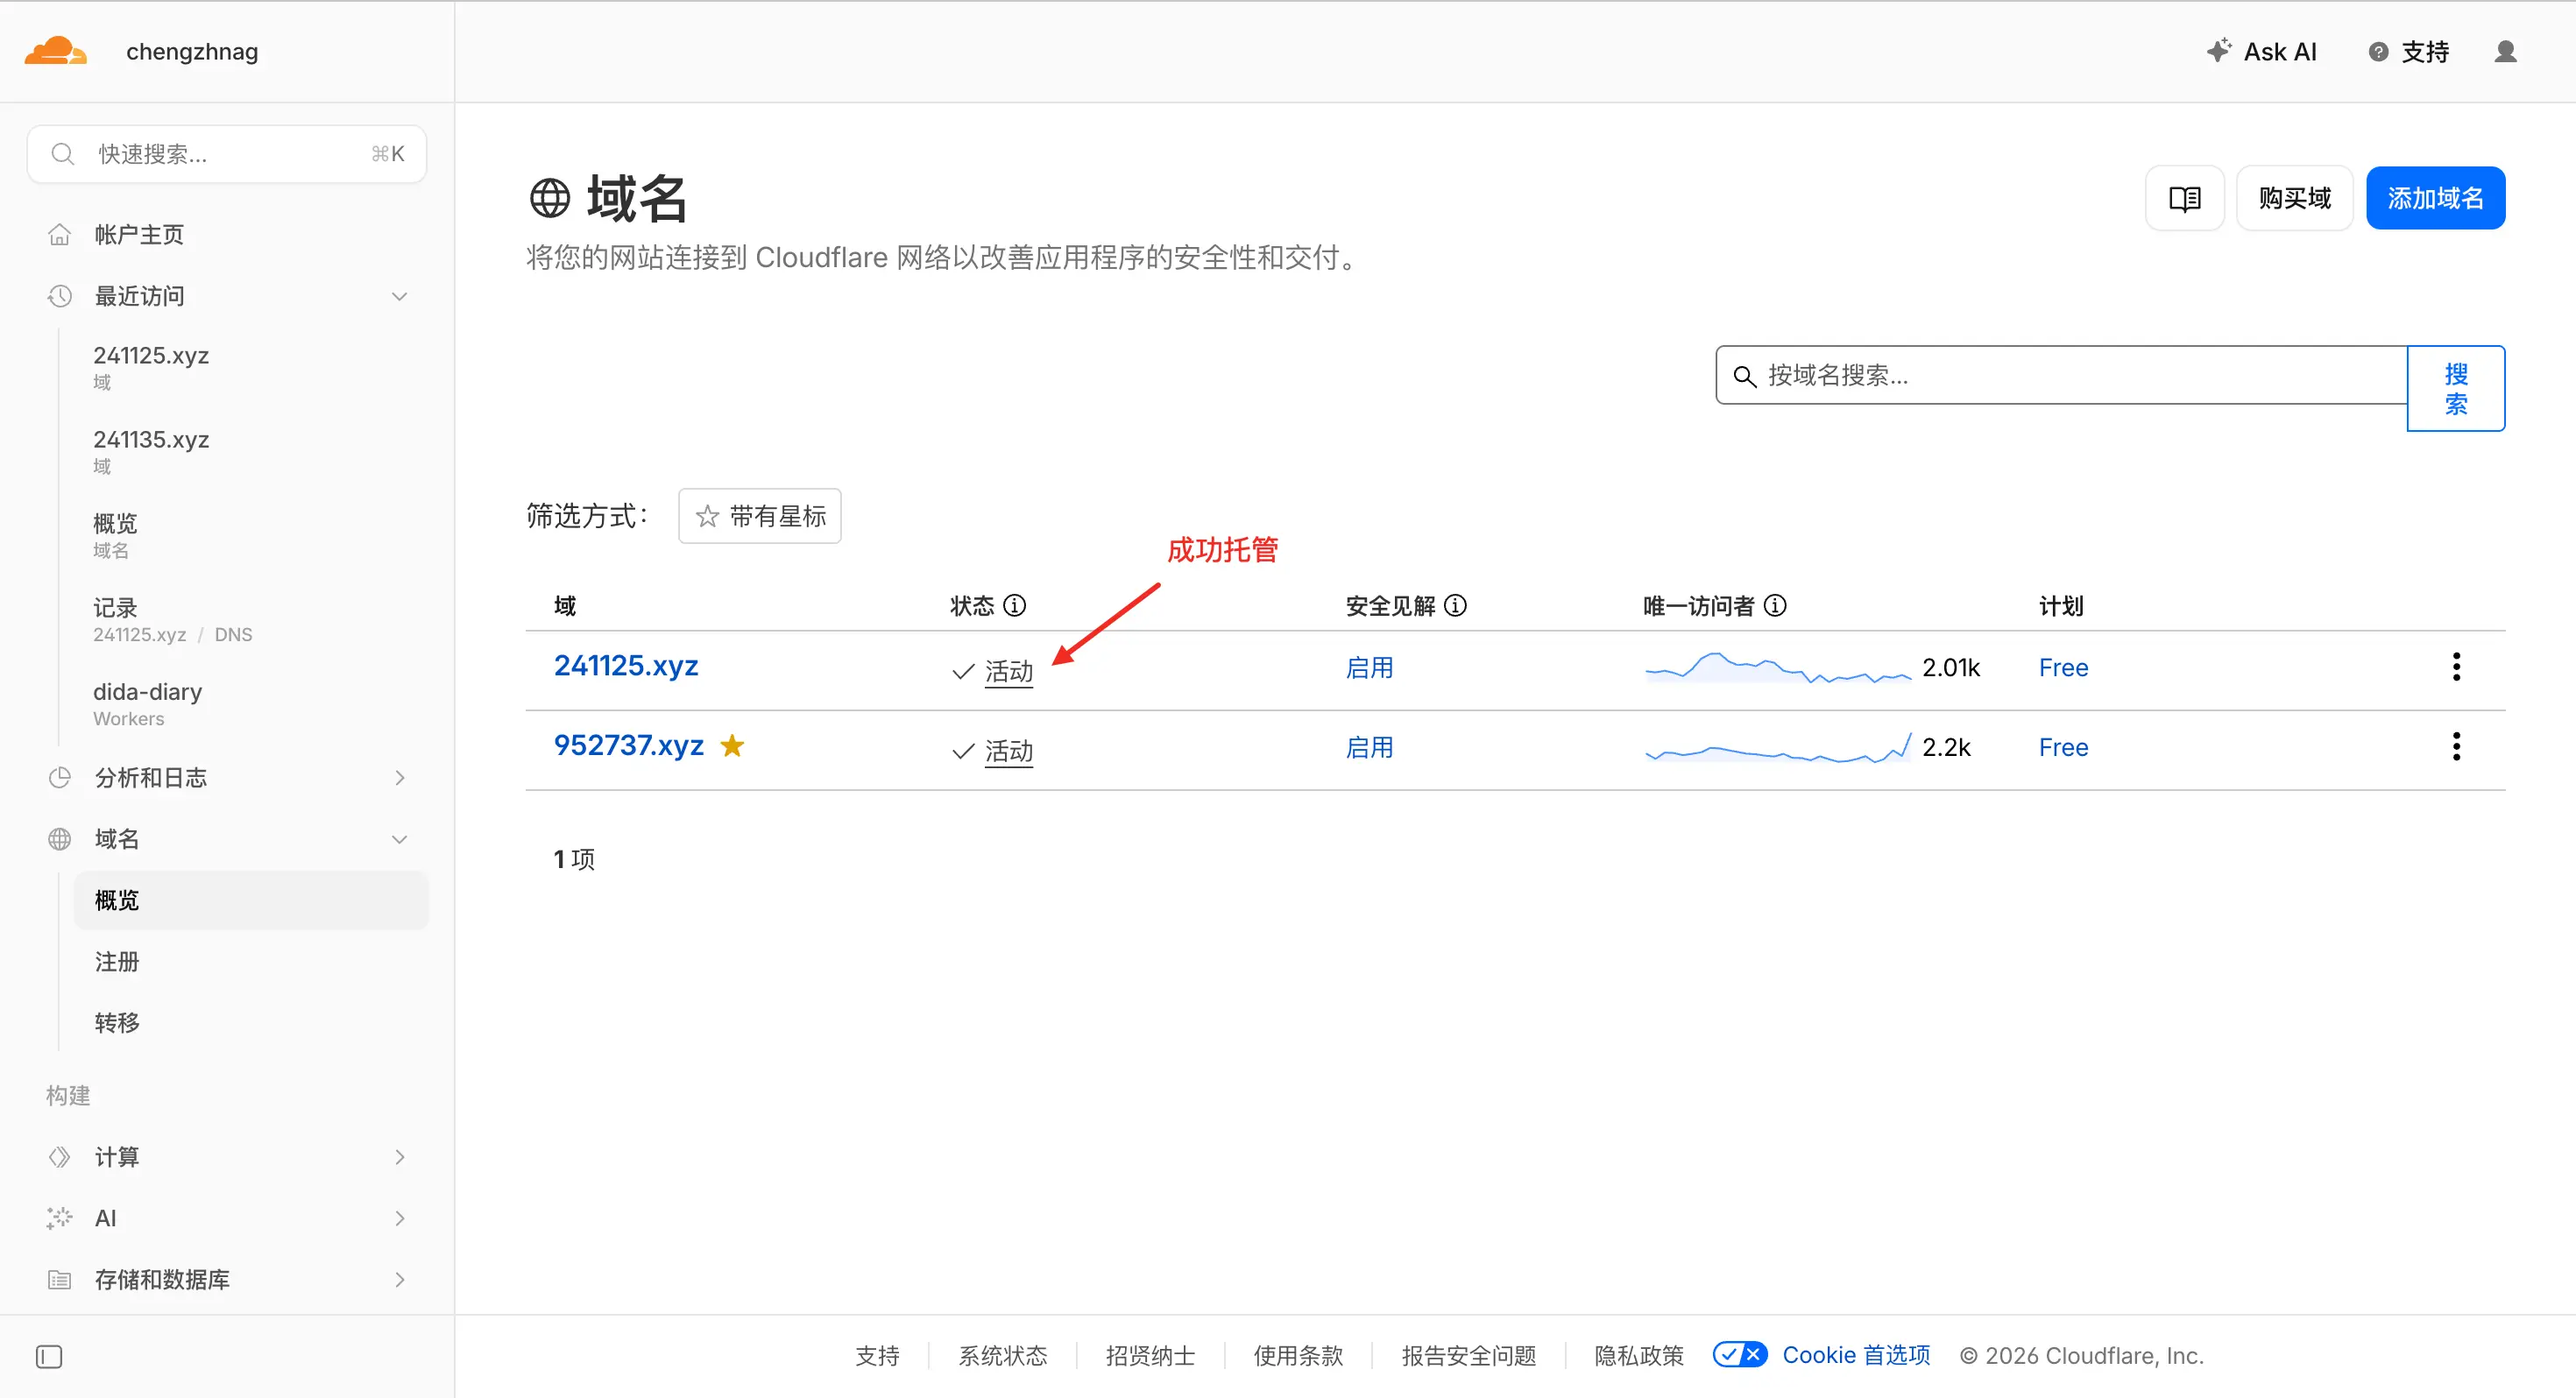The width and height of the screenshot is (2576, 1398).
Task: Click the Cloudflare logo icon
Action: (56, 51)
